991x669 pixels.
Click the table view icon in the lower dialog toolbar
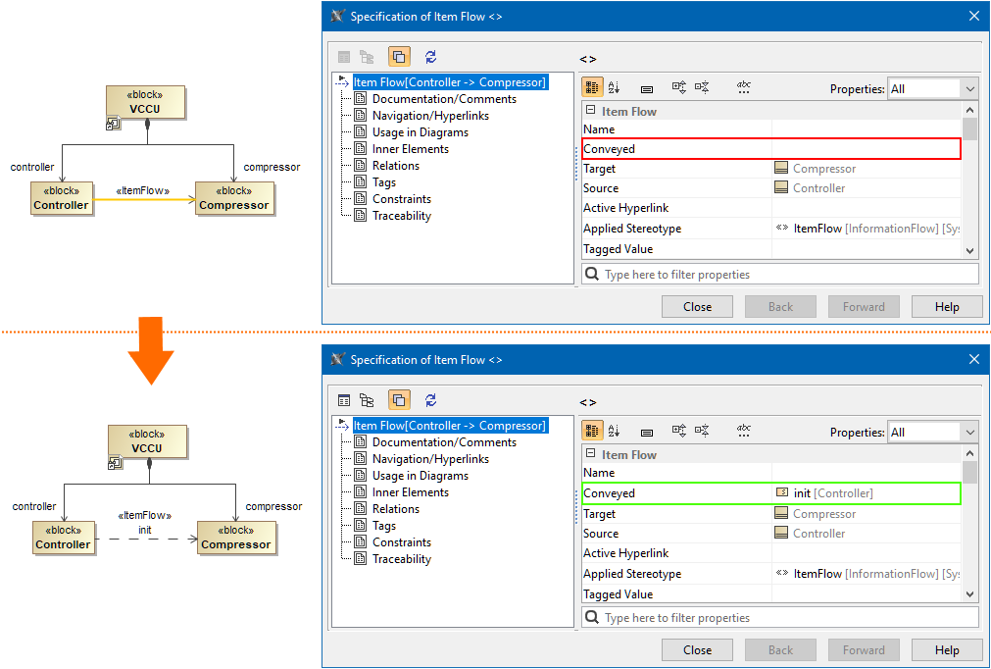tap(344, 400)
